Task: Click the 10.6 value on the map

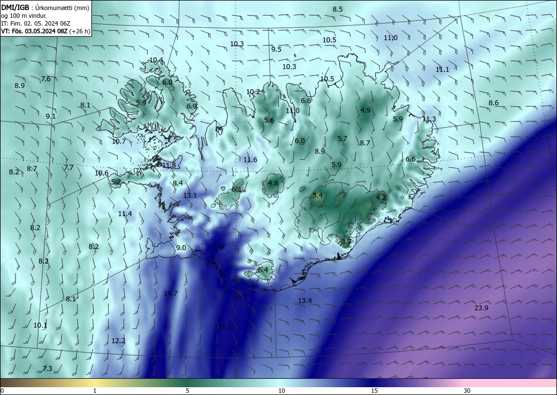Action: (x=101, y=173)
